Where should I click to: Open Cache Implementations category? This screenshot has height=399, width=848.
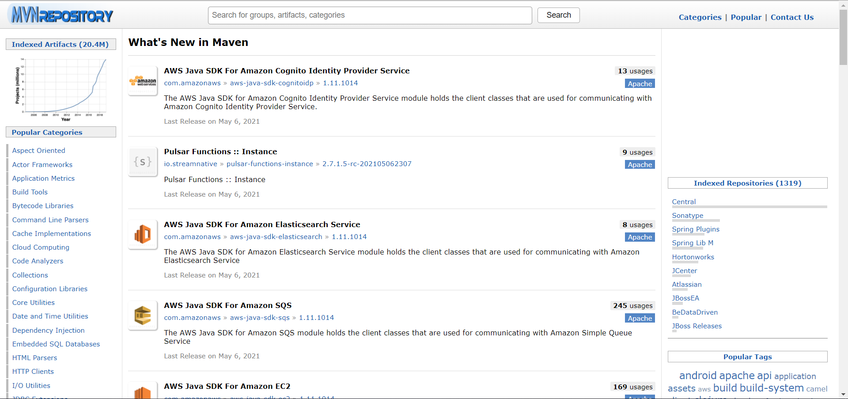[52, 234]
